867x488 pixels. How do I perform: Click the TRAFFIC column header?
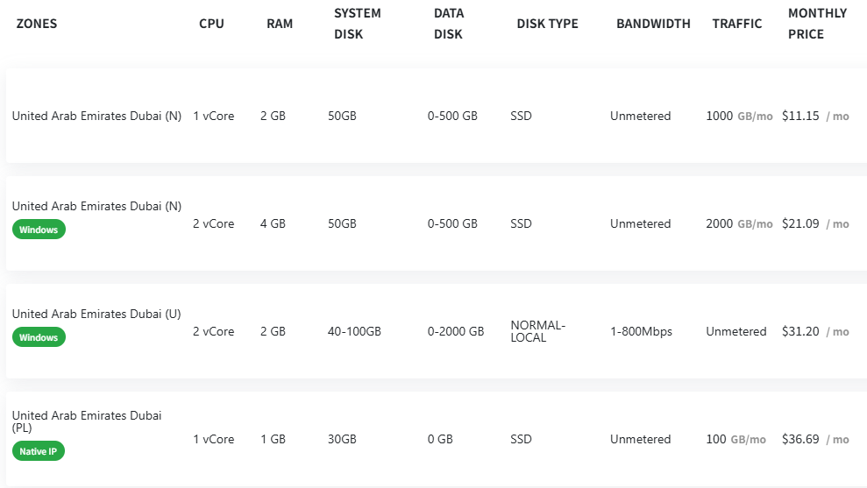[736, 24]
